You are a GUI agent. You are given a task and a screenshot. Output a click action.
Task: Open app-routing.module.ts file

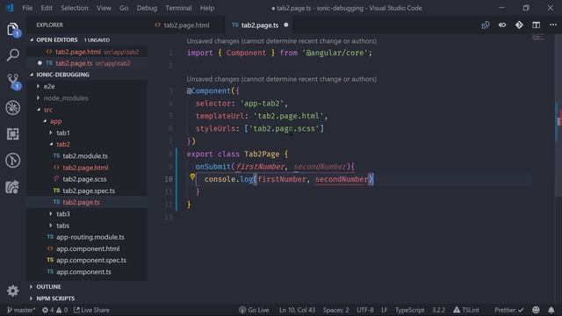tap(90, 237)
